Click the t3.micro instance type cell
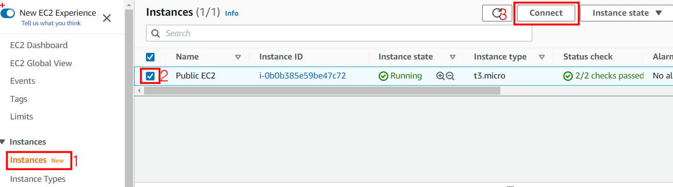Viewport: 673px width, 187px height. (489, 76)
